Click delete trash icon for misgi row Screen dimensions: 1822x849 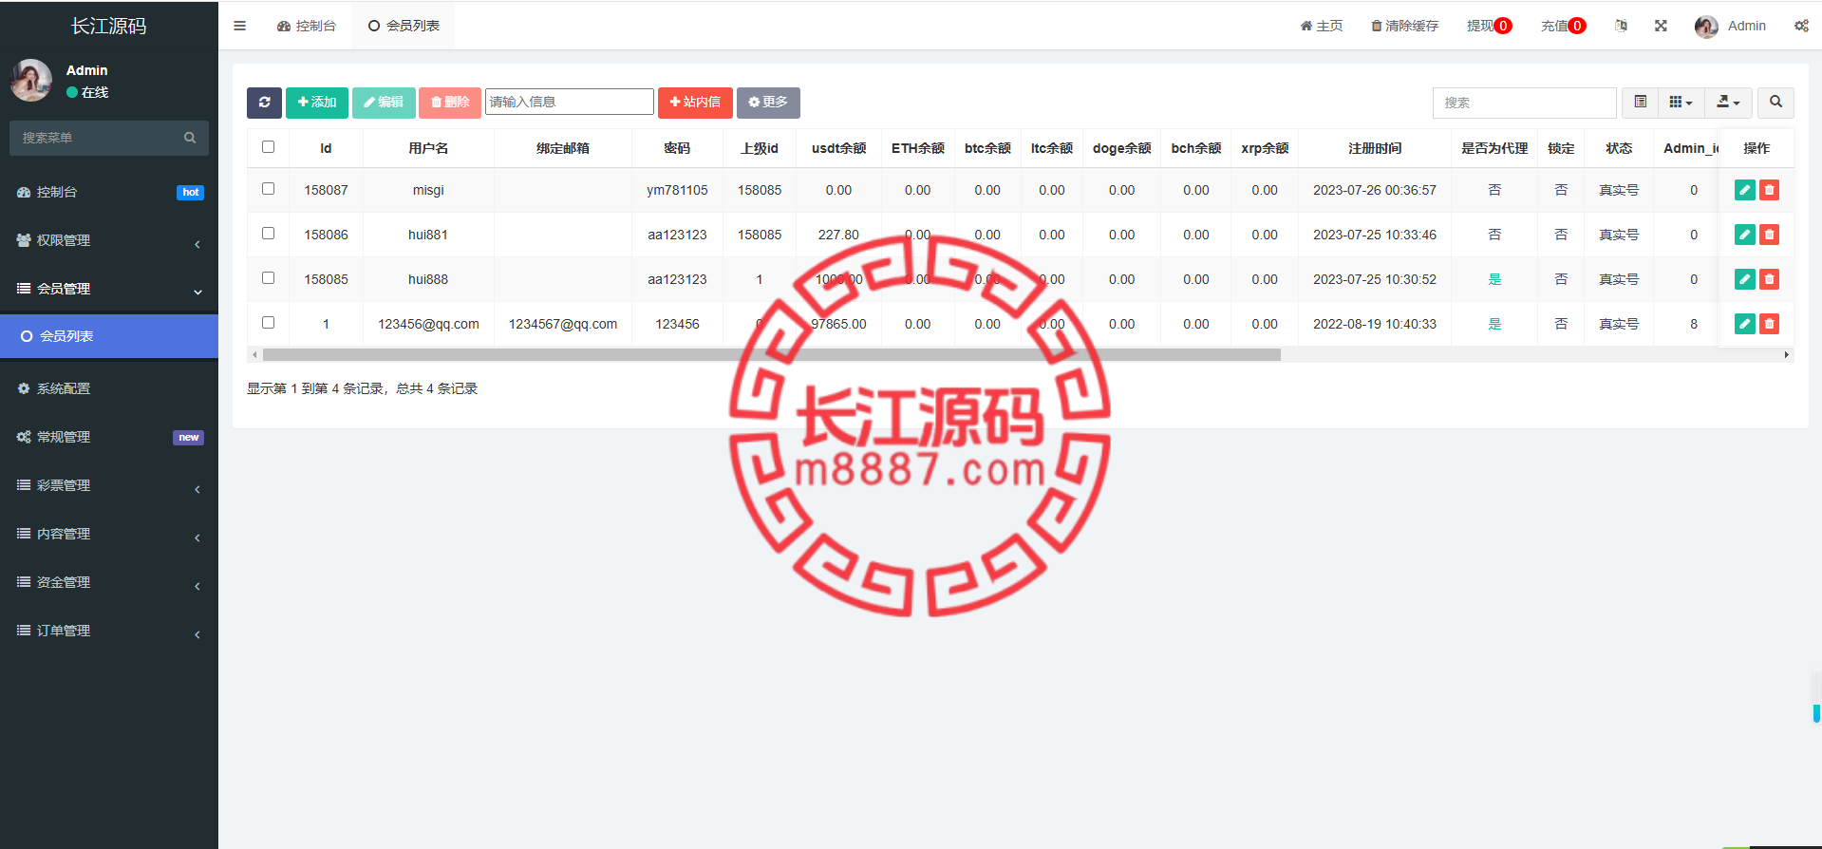(1769, 190)
